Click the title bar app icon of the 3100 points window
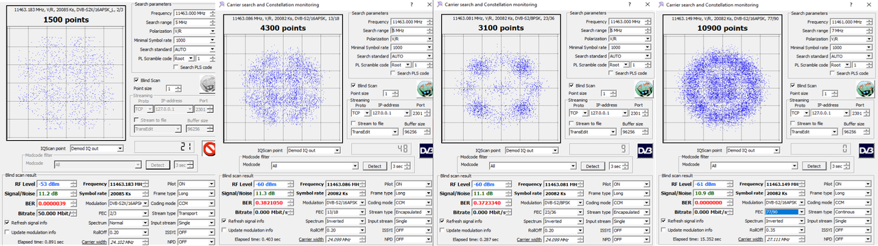This screenshot has height=246, width=878. (440, 4)
